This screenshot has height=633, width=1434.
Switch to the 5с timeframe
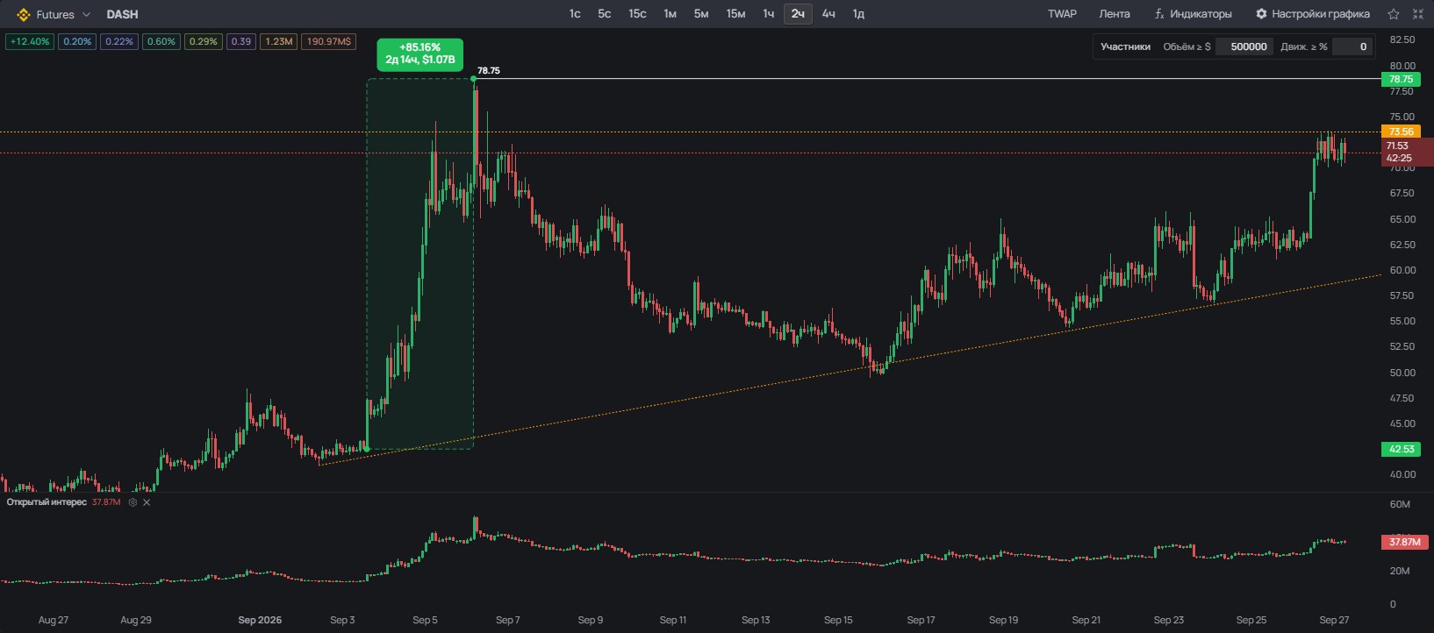click(x=605, y=14)
